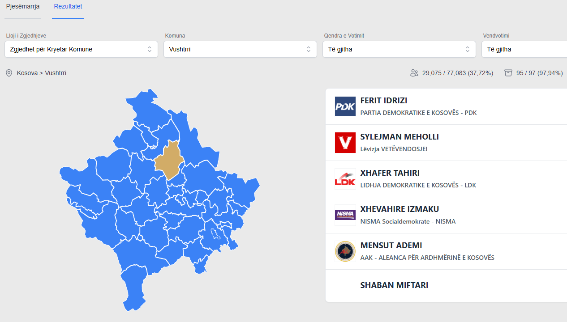Select the highlighted Vushtrri municipality on map
Viewport: 567px width, 322px height.
point(168,160)
